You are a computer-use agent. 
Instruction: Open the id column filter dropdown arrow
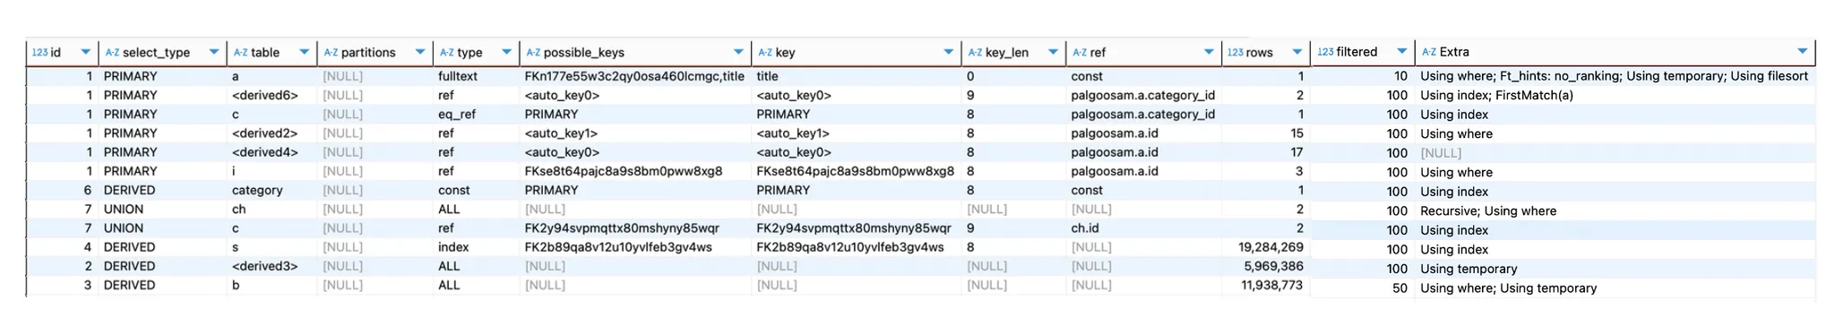pos(85,53)
